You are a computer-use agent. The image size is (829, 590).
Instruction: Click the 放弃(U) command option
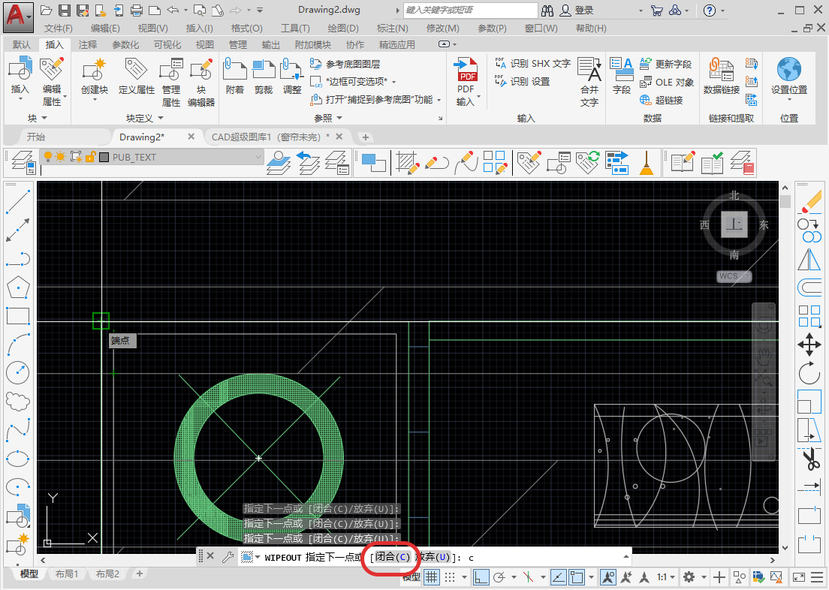pos(434,557)
